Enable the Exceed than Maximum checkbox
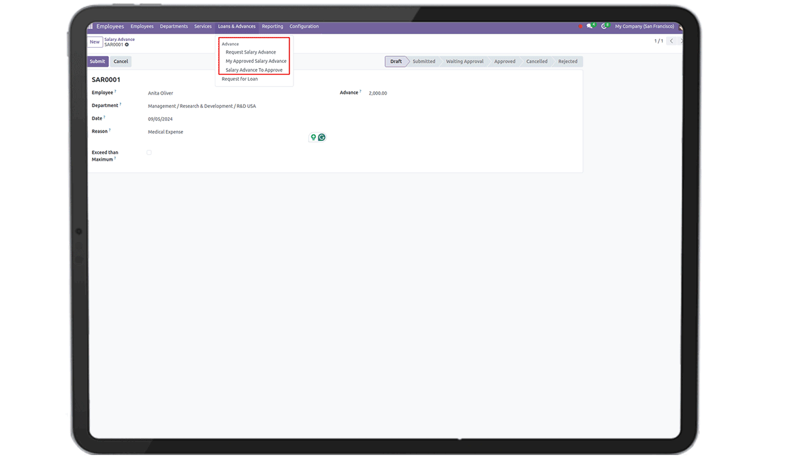The height and width of the screenshot is (461, 793). [149, 153]
